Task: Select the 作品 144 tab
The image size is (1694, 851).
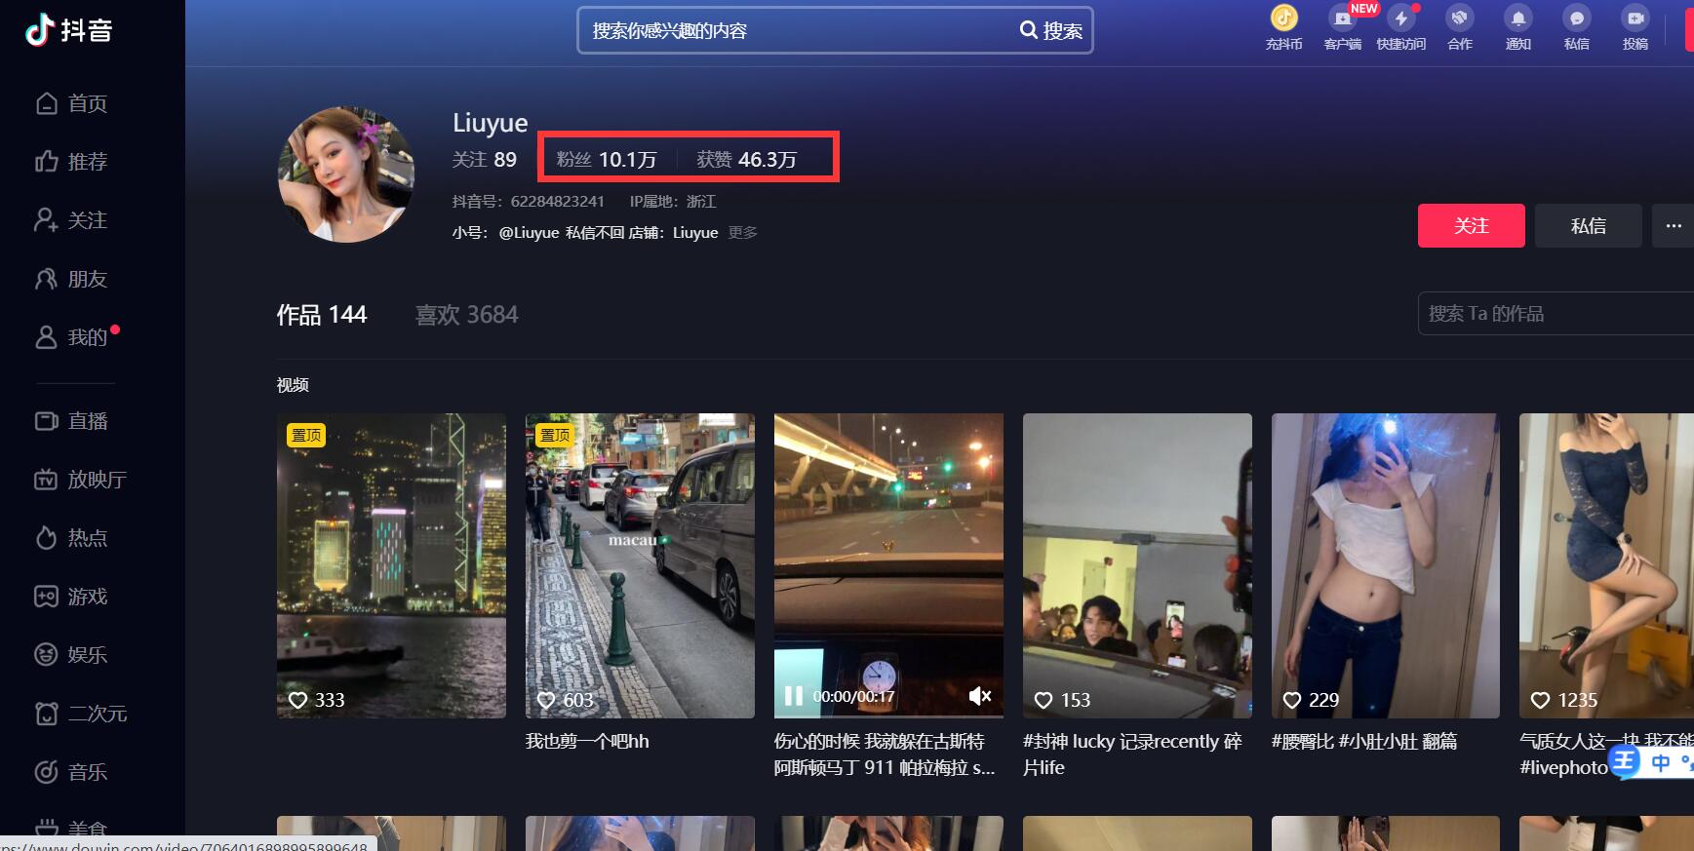Action: 321,315
